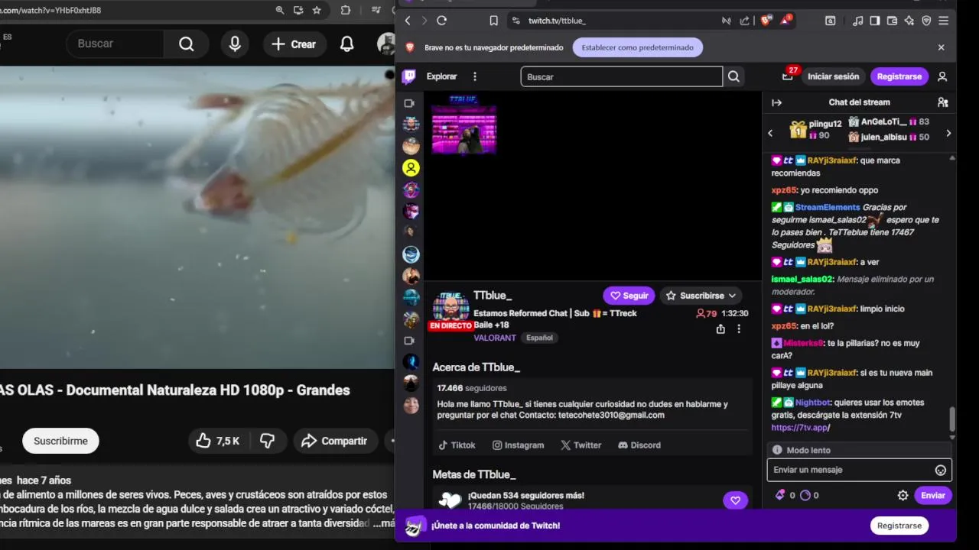This screenshot has height=550, width=979.
Task: Go to next gift leaderboard entry in chat
Action: click(x=948, y=133)
